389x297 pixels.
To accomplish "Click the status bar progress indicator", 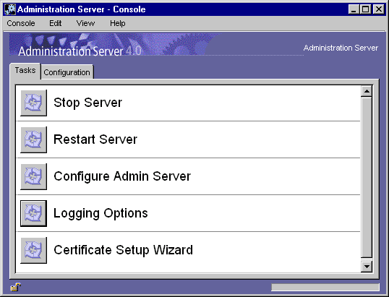I will (x=325, y=287).
